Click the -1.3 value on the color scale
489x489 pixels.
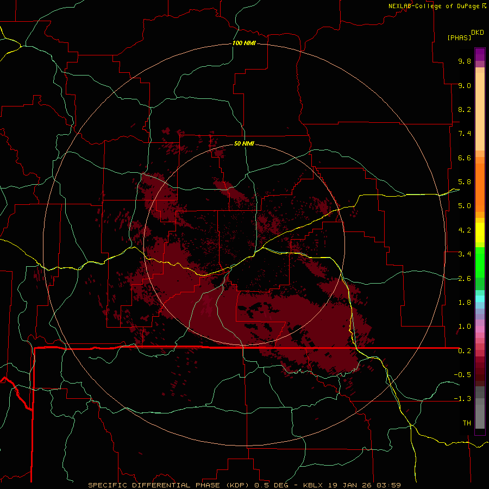[462, 399]
